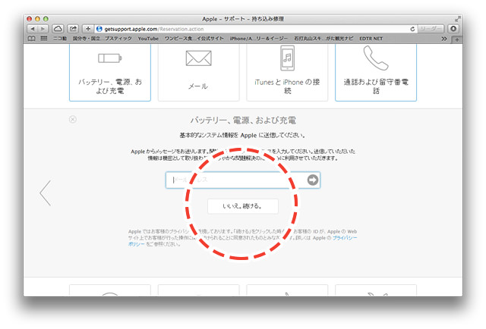Viewport: 486px width, 329px height.
Task: Click the window title Apple - サポート
Action: (243, 19)
